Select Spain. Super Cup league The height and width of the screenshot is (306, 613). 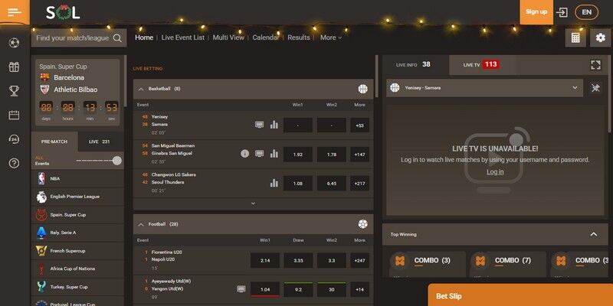pyautogui.click(x=77, y=215)
